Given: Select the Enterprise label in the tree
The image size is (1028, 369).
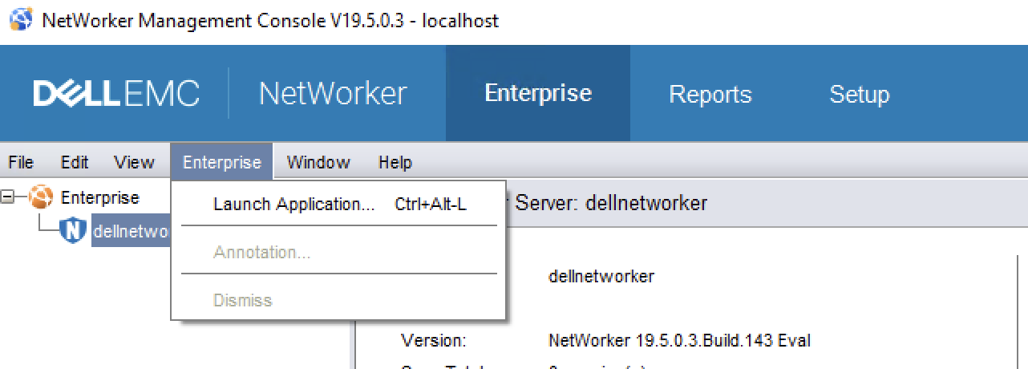Looking at the screenshot, I should click(x=100, y=197).
